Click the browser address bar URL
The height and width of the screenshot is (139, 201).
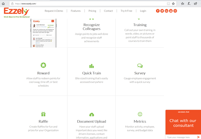[x=26, y=4]
